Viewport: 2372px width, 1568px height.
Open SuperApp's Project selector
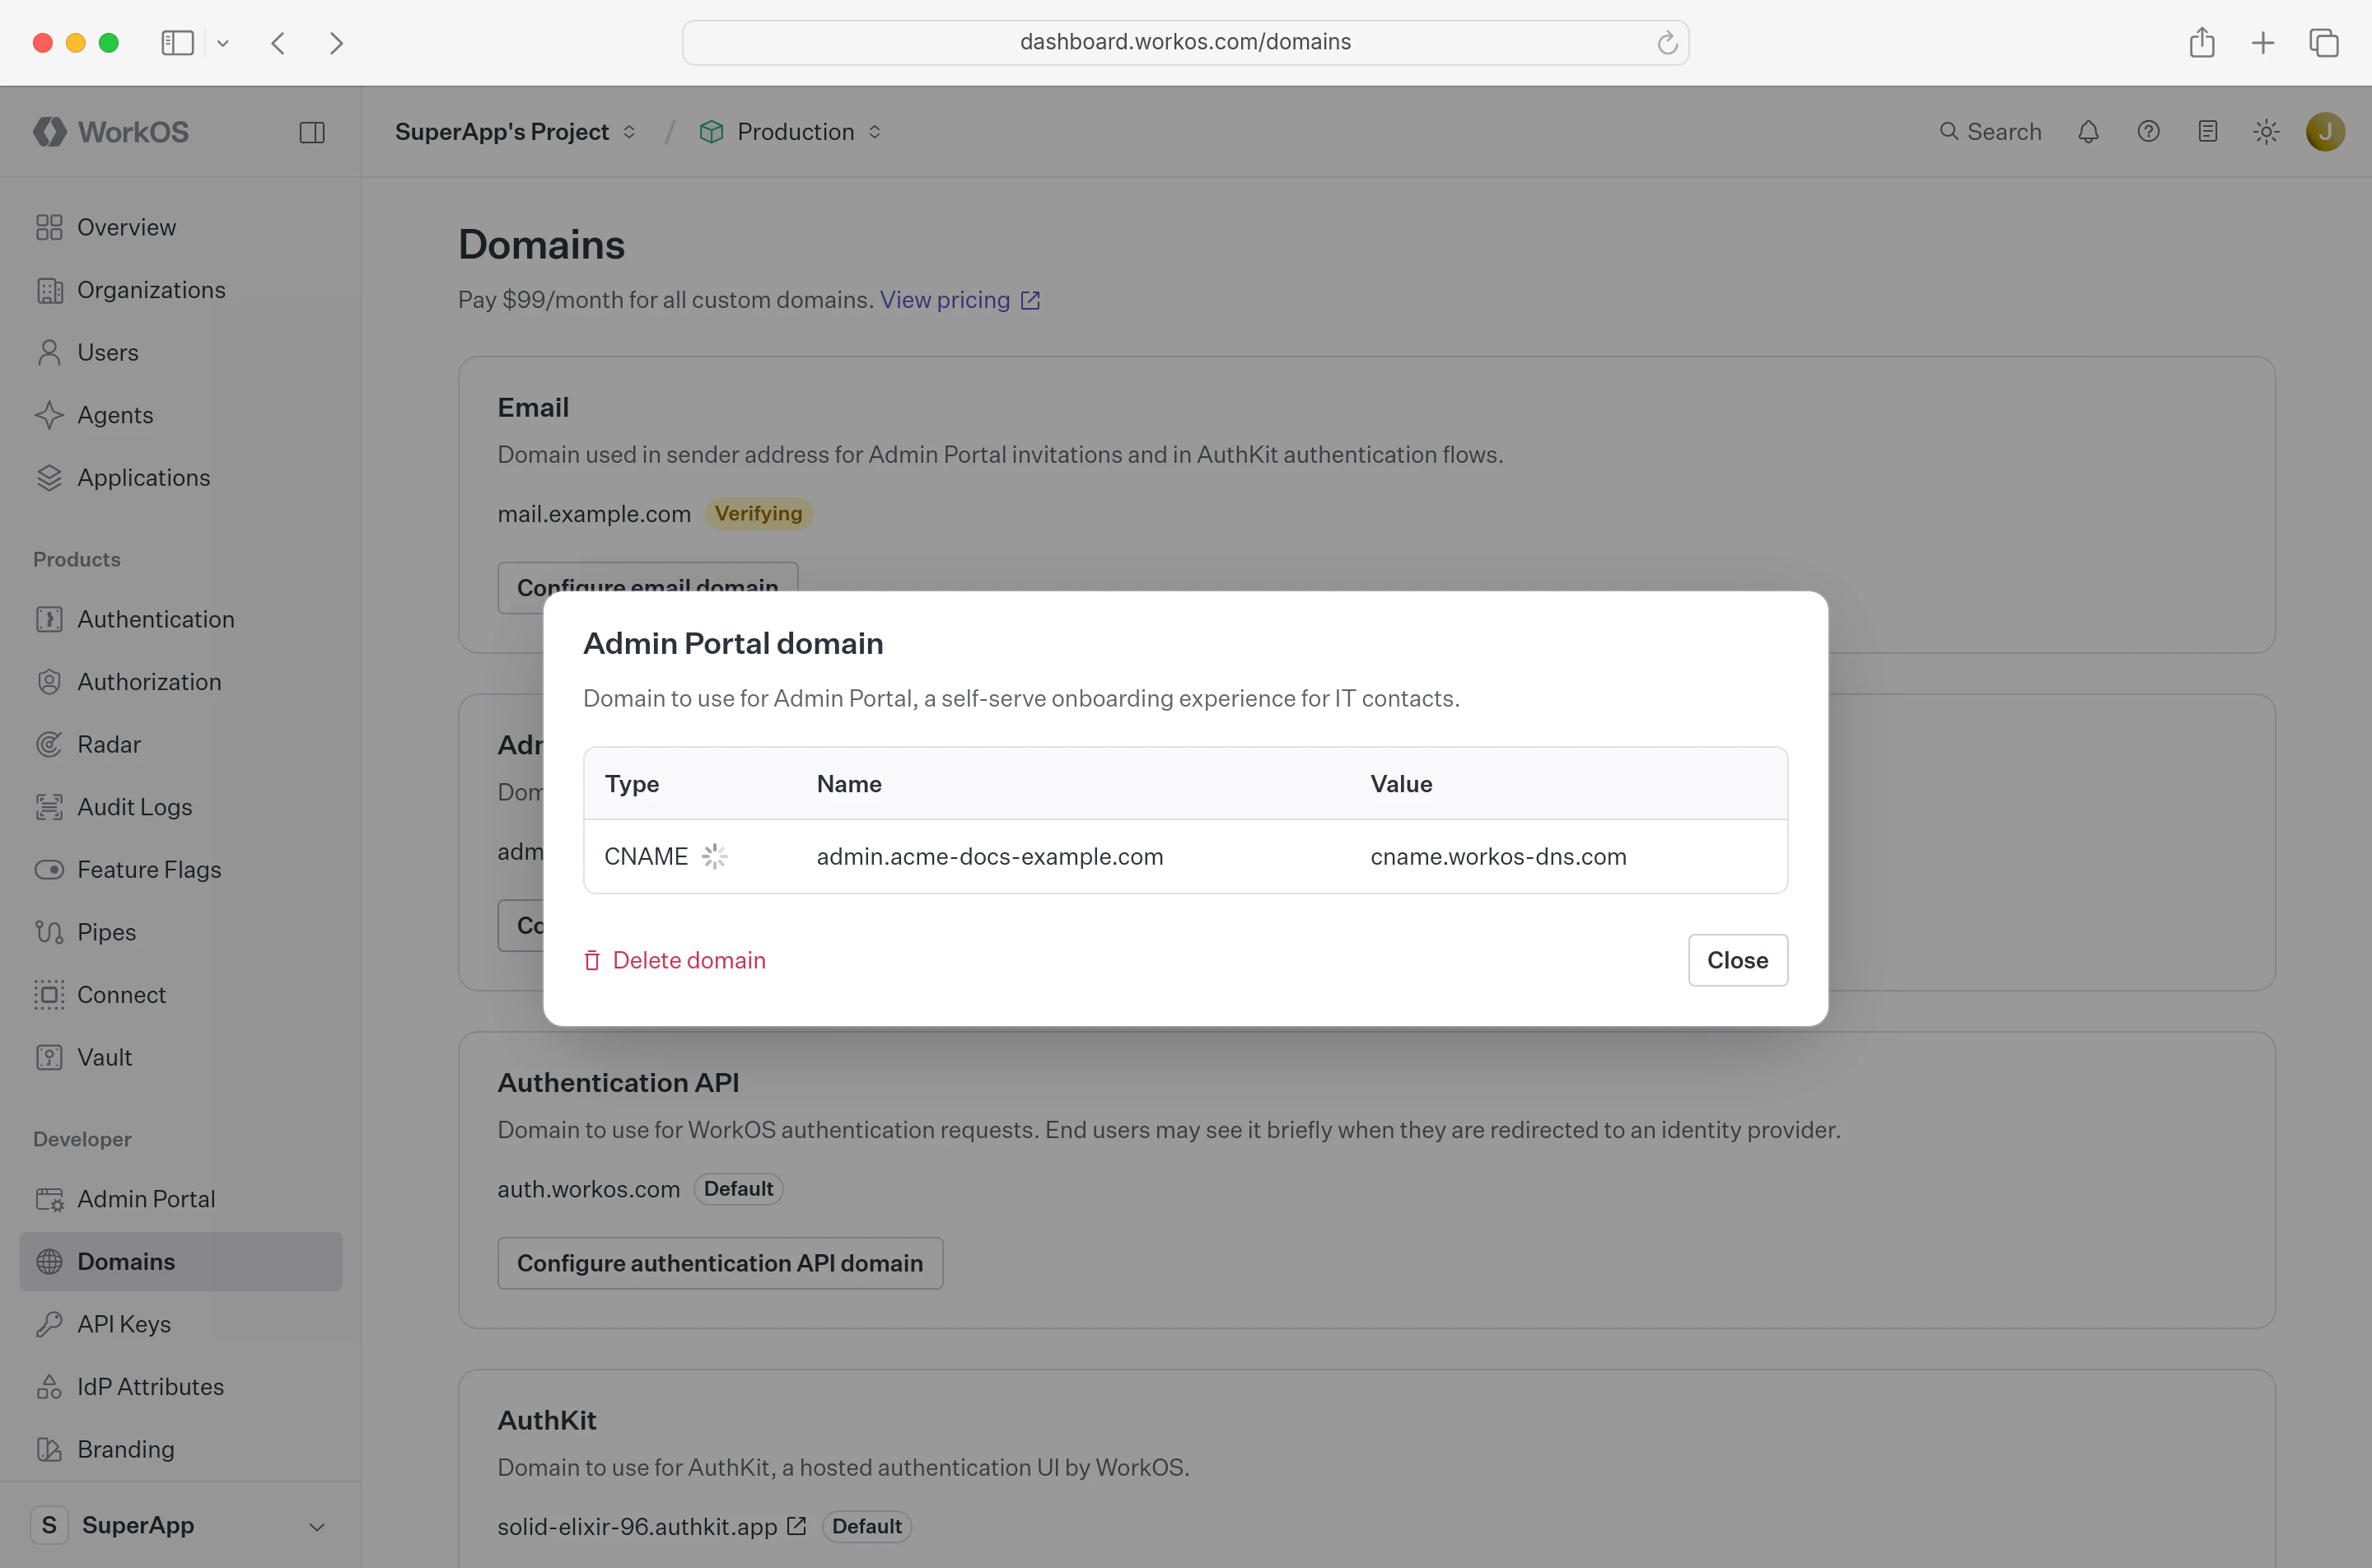point(515,132)
